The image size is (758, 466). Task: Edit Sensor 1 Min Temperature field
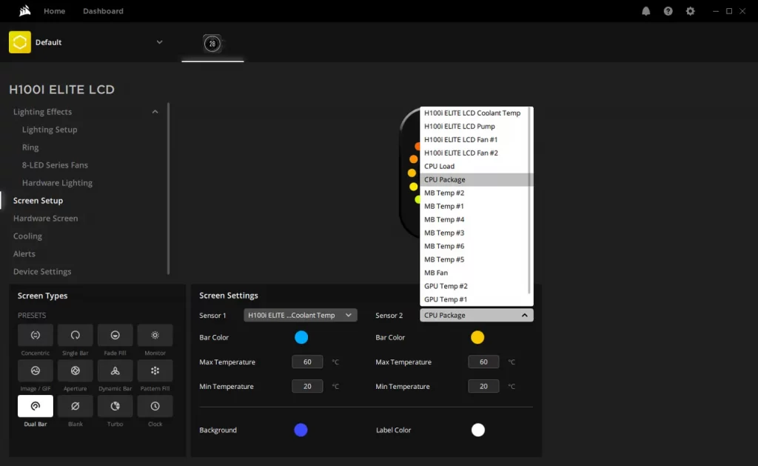click(x=307, y=386)
